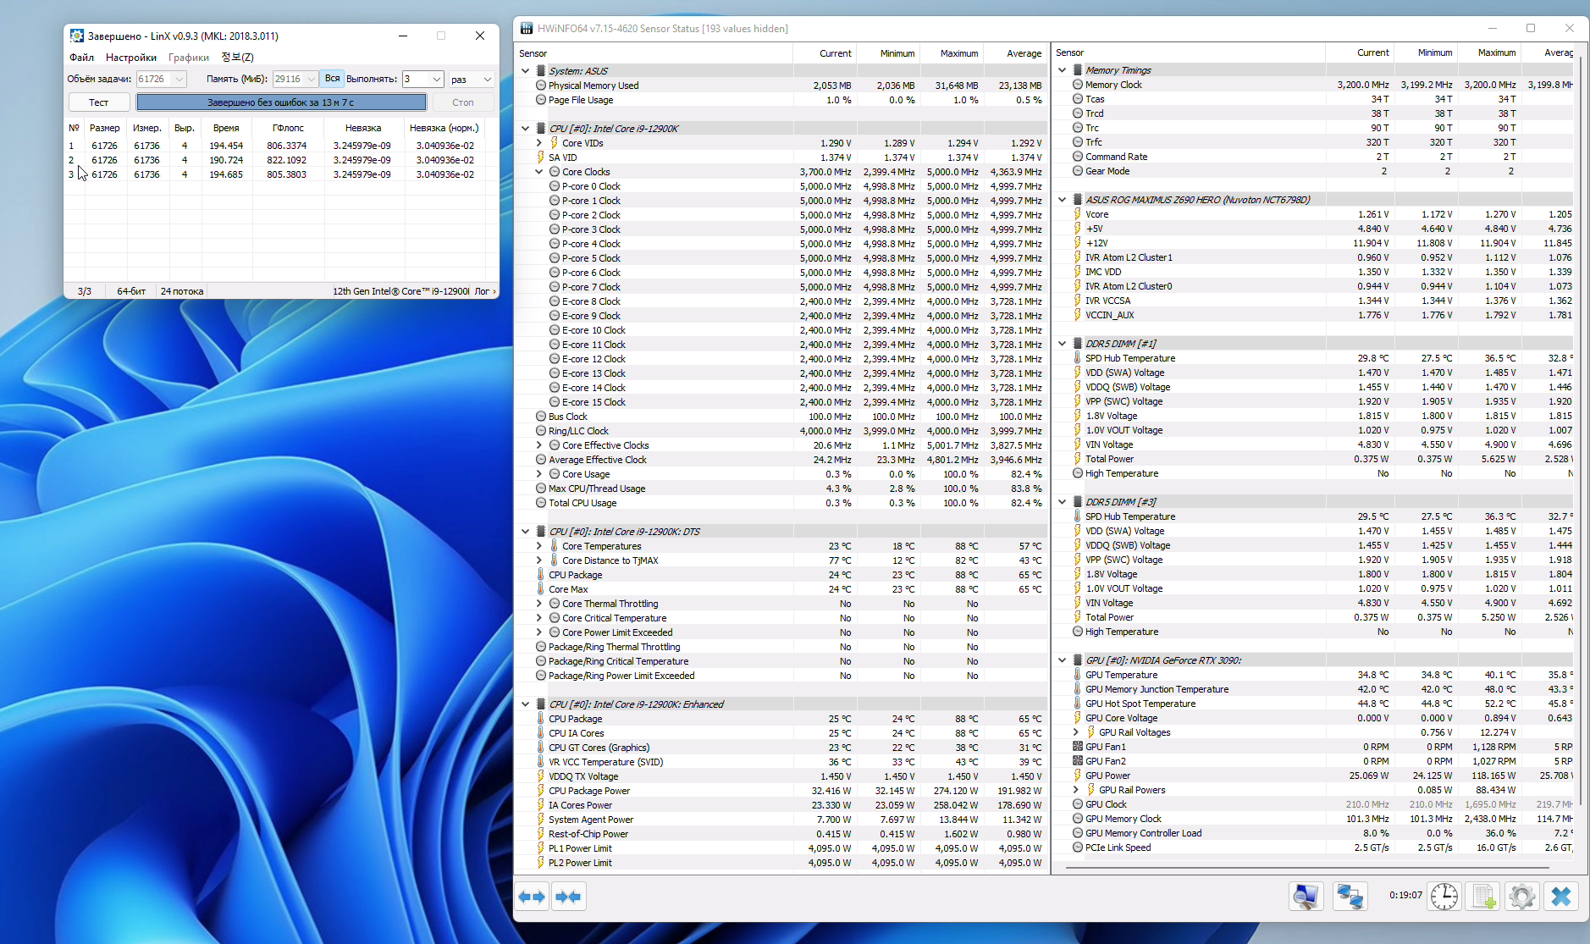Select the Ring/LLC Clock row
Screen dimensions: 1590x944
(x=780, y=431)
